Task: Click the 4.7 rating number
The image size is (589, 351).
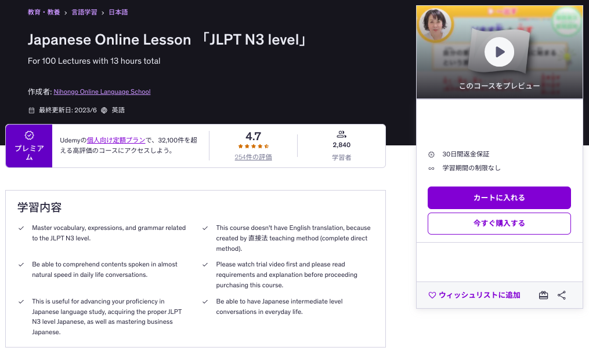Action: 253,136
